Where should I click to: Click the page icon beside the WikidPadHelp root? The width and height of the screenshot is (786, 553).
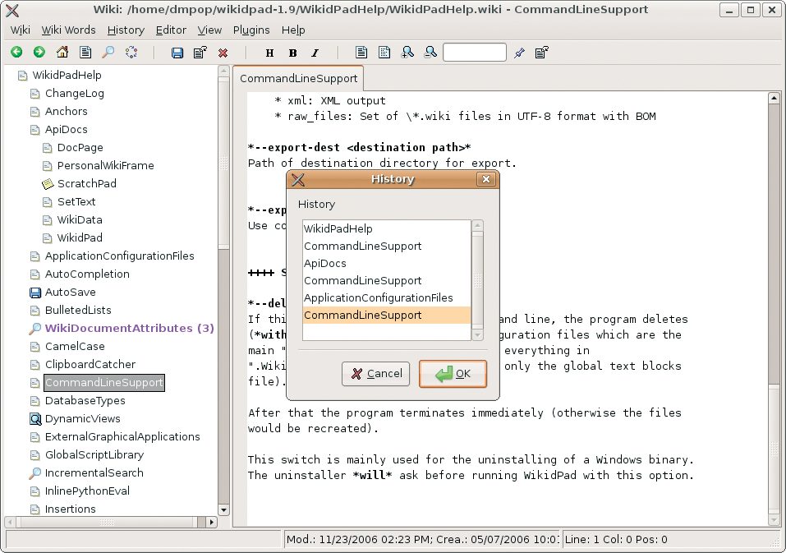(22, 76)
